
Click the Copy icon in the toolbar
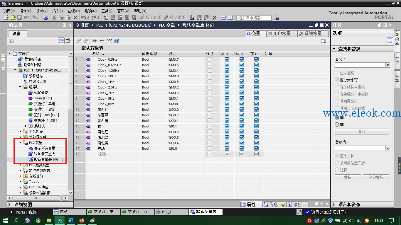pos(61,18)
